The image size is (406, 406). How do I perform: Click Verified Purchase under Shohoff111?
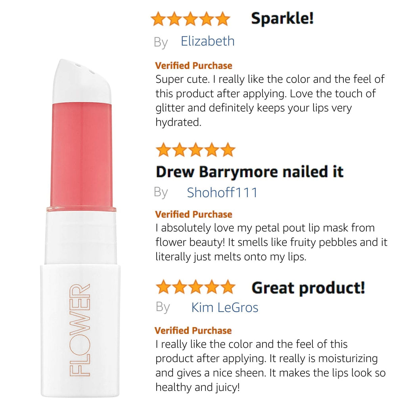(x=193, y=214)
